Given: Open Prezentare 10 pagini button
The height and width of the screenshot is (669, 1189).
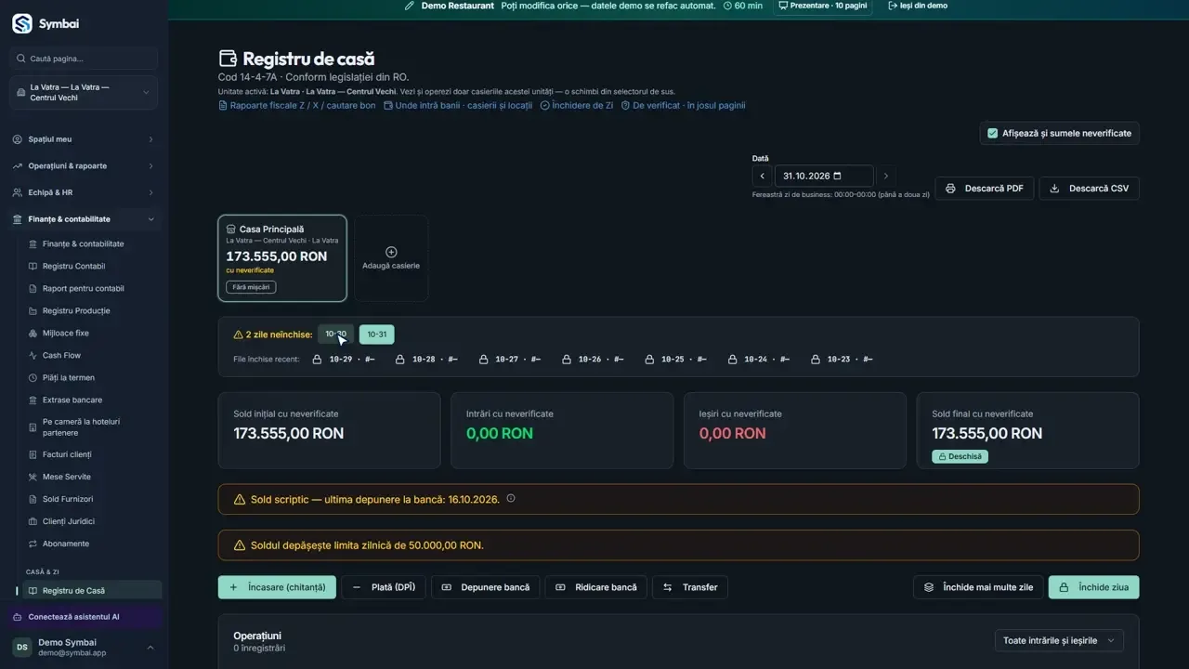Looking at the screenshot, I should pyautogui.click(x=822, y=6).
